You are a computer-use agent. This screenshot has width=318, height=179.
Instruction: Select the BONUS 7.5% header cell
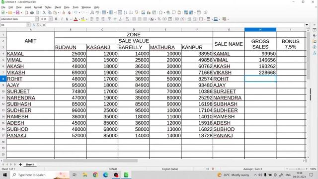(291, 44)
